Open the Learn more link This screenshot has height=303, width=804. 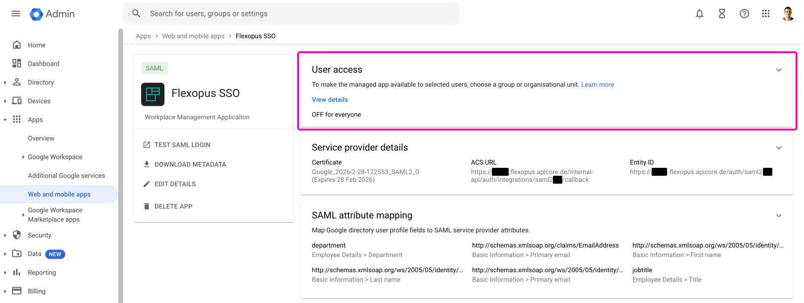(x=597, y=84)
